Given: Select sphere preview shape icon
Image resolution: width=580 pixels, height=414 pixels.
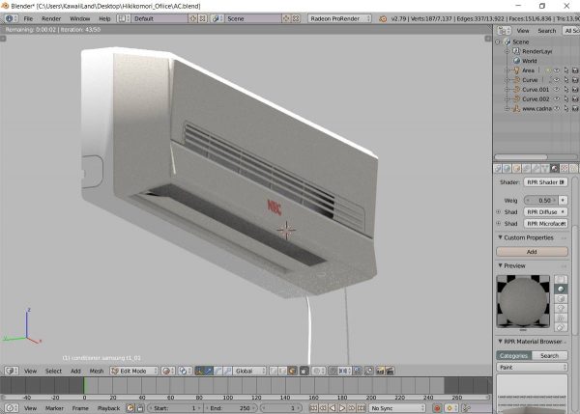Looking at the screenshot, I should coord(562,288).
